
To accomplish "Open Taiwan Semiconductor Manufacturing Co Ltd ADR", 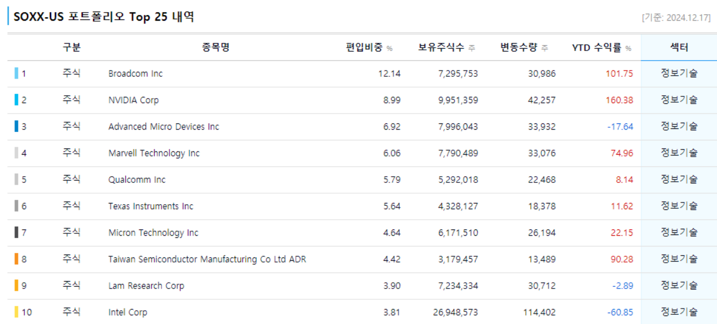I will coord(207,259).
